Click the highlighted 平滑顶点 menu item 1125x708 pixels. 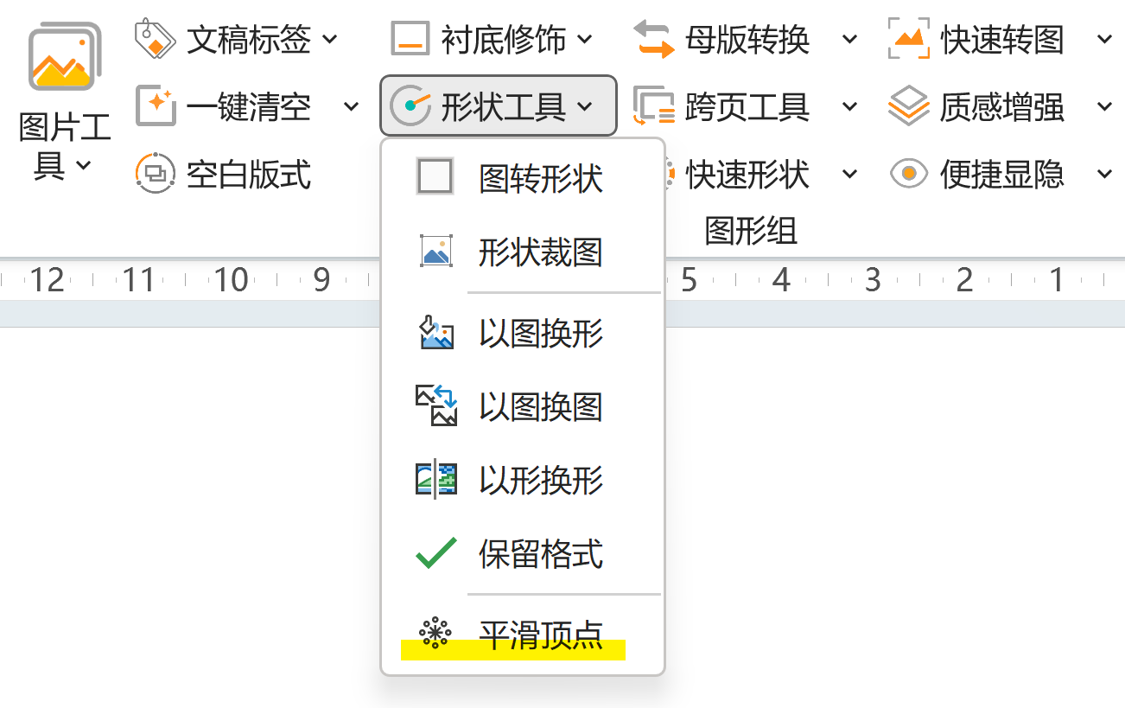point(540,636)
